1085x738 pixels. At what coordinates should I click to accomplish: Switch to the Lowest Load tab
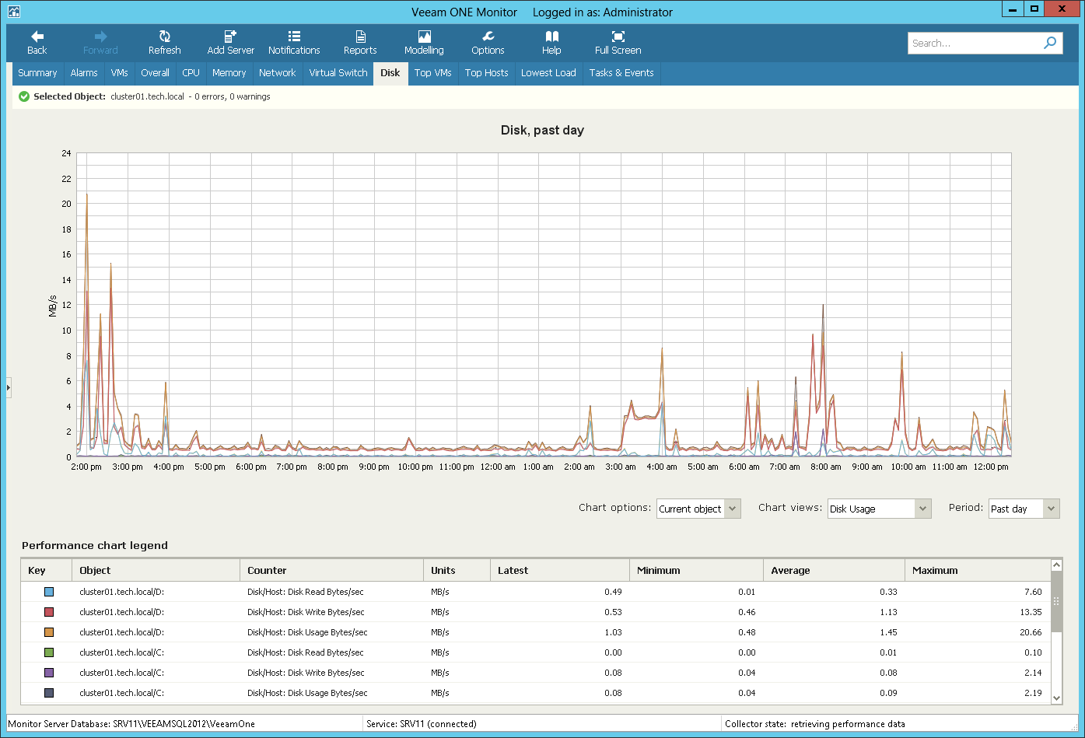tap(548, 73)
